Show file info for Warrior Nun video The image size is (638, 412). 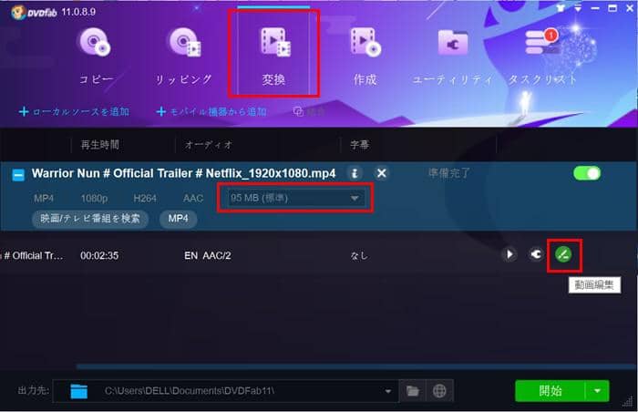[355, 173]
